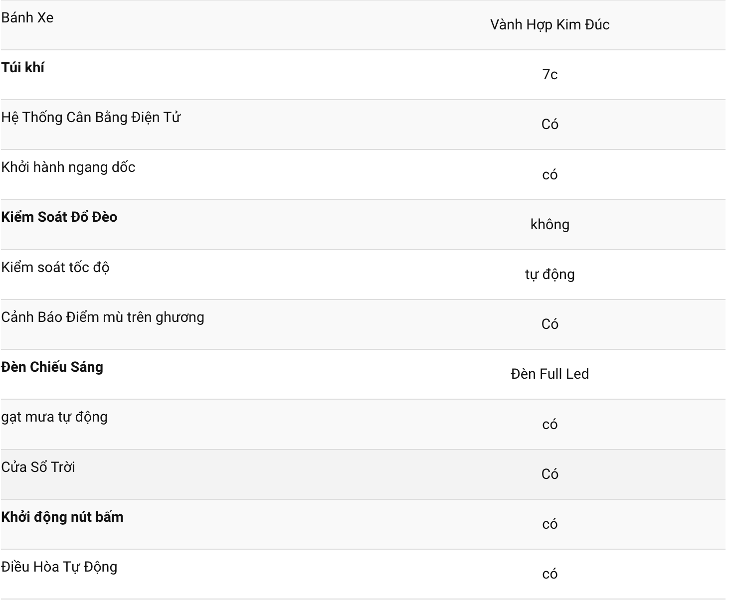Screen dimensions: 729x600
Task: Click 'Kiểm soát tốc độ' row label
Action: tap(55, 268)
